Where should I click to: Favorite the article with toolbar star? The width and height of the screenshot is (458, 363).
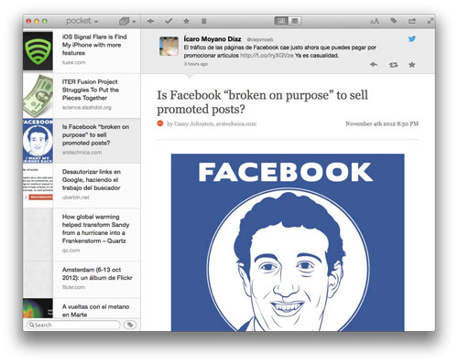pyautogui.click(x=186, y=21)
